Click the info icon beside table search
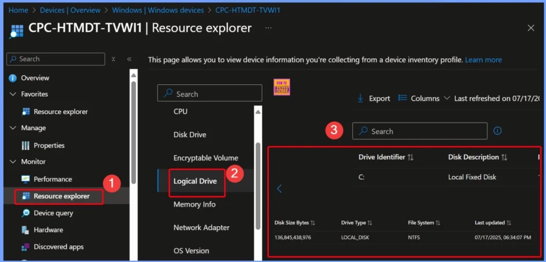 (497, 131)
